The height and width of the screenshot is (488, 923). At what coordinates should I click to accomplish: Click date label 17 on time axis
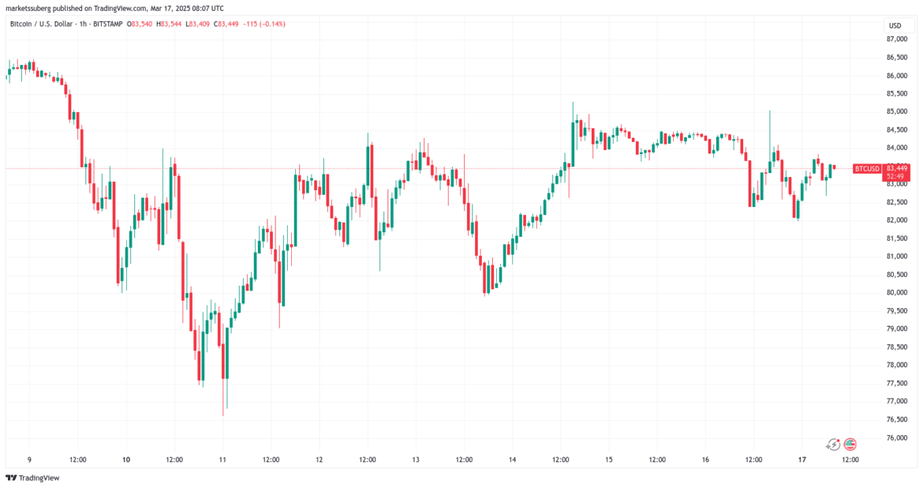point(802,460)
